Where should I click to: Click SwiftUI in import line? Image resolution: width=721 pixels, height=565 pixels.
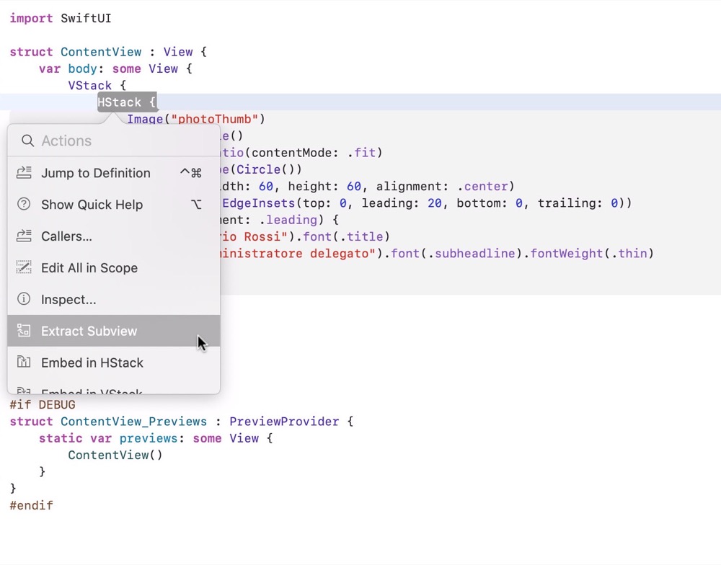(x=86, y=19)
